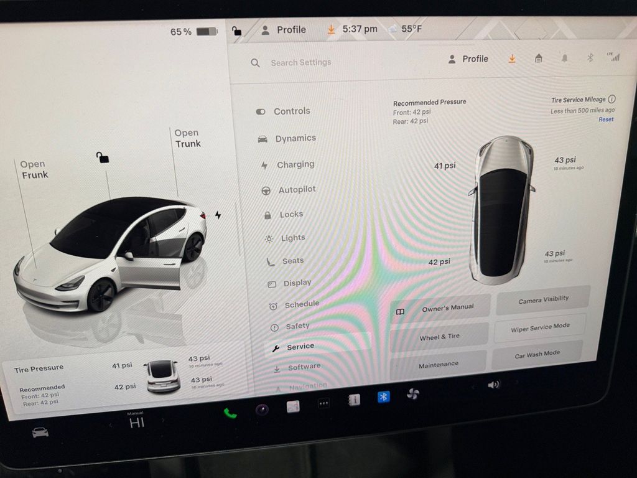
Task: Open climate fan controls in dock
Action: pos(413,393)
